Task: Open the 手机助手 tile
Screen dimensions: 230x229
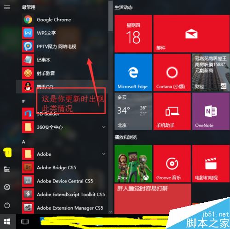Action: pos(172,111)
